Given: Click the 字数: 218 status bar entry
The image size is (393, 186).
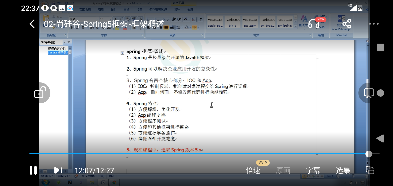Looking at the screenshot, I should tap(64, 176).
